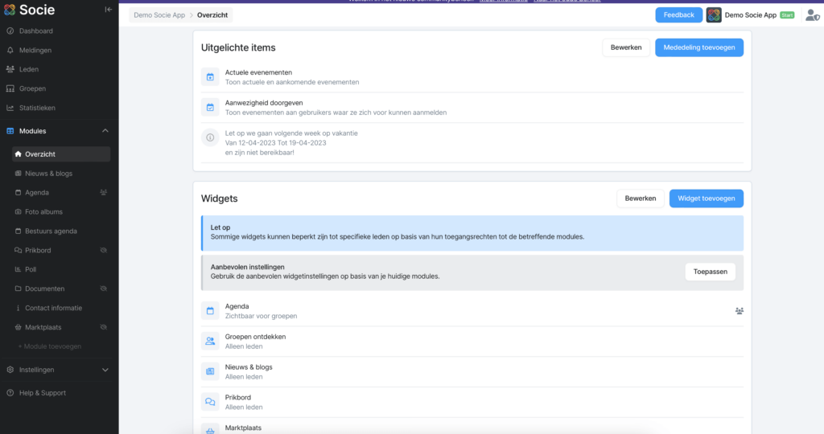Click the Feedback button

coord(678,15)
